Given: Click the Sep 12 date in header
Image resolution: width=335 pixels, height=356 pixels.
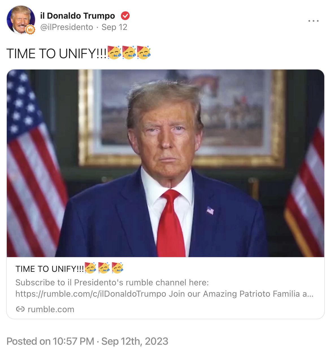Looking at the screenshot, I should pyautogui.click(x=114, y=27).
